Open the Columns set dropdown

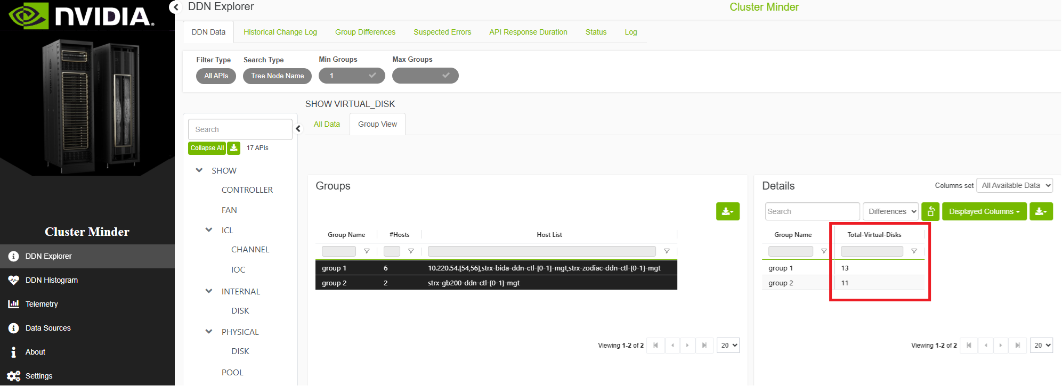1016,185
